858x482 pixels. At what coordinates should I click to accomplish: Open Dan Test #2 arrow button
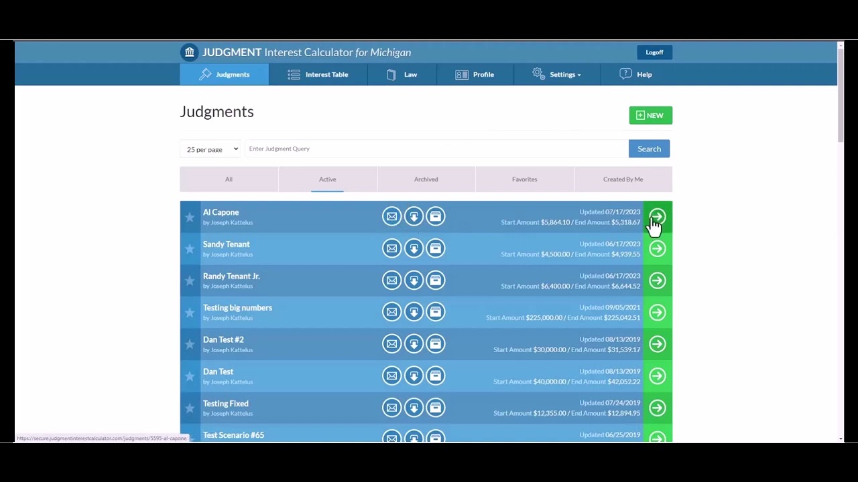(x=658, y=344)
